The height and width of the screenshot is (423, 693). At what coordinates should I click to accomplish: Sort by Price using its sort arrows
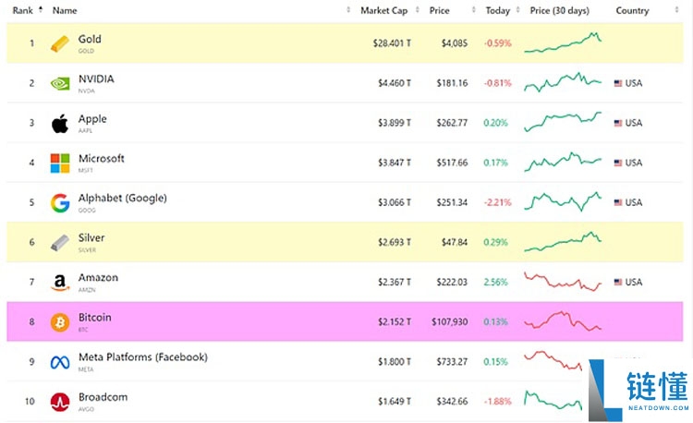[473, 10]
